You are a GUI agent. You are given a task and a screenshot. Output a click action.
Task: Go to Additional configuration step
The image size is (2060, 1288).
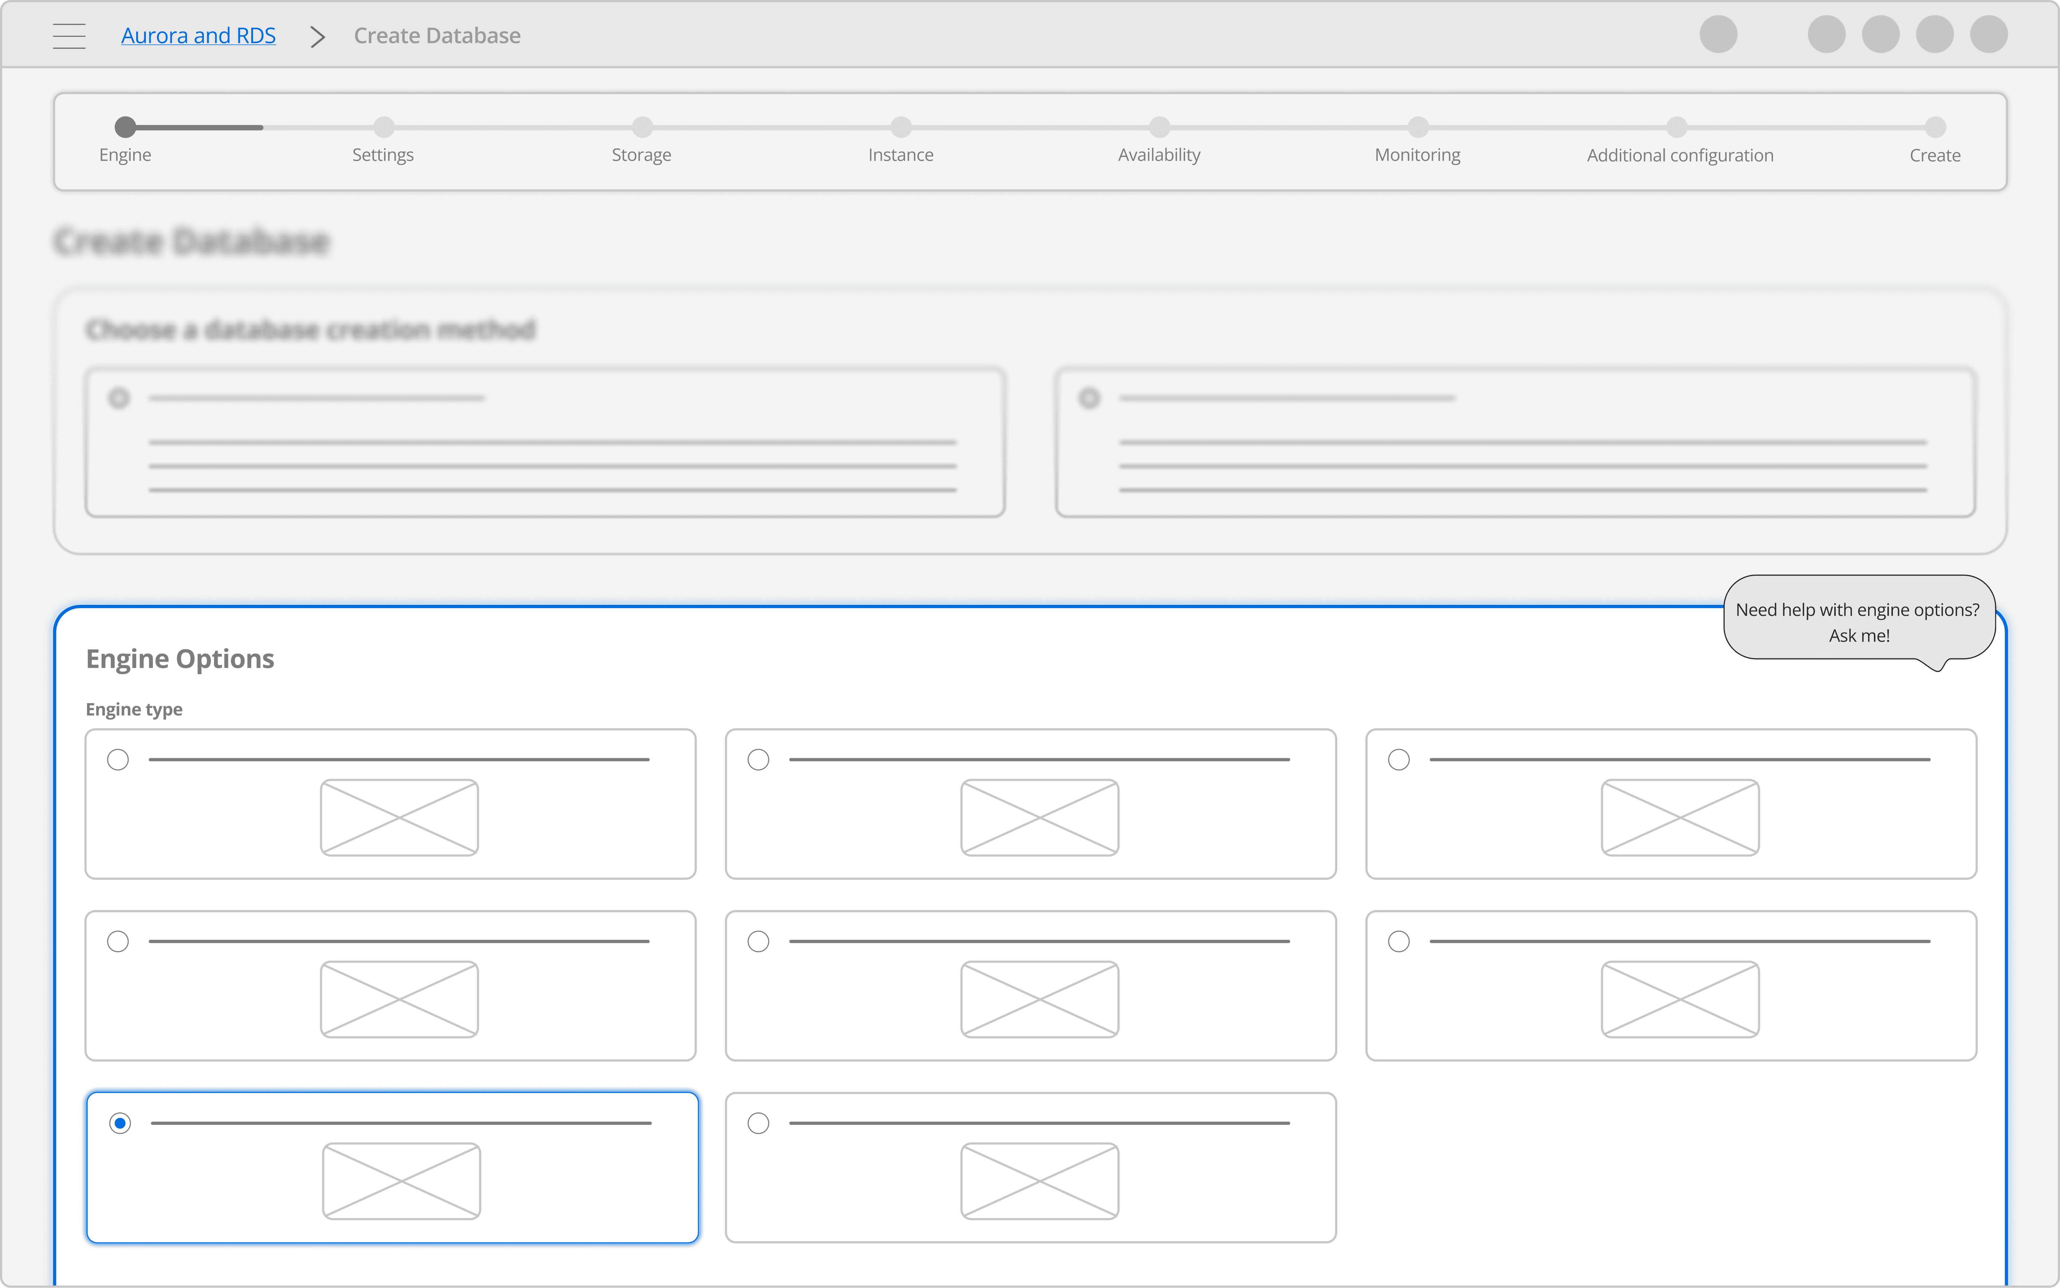coord(1677,128)
